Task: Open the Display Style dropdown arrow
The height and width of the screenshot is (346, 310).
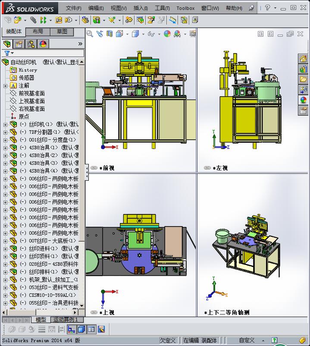Action: coord(143,34)
